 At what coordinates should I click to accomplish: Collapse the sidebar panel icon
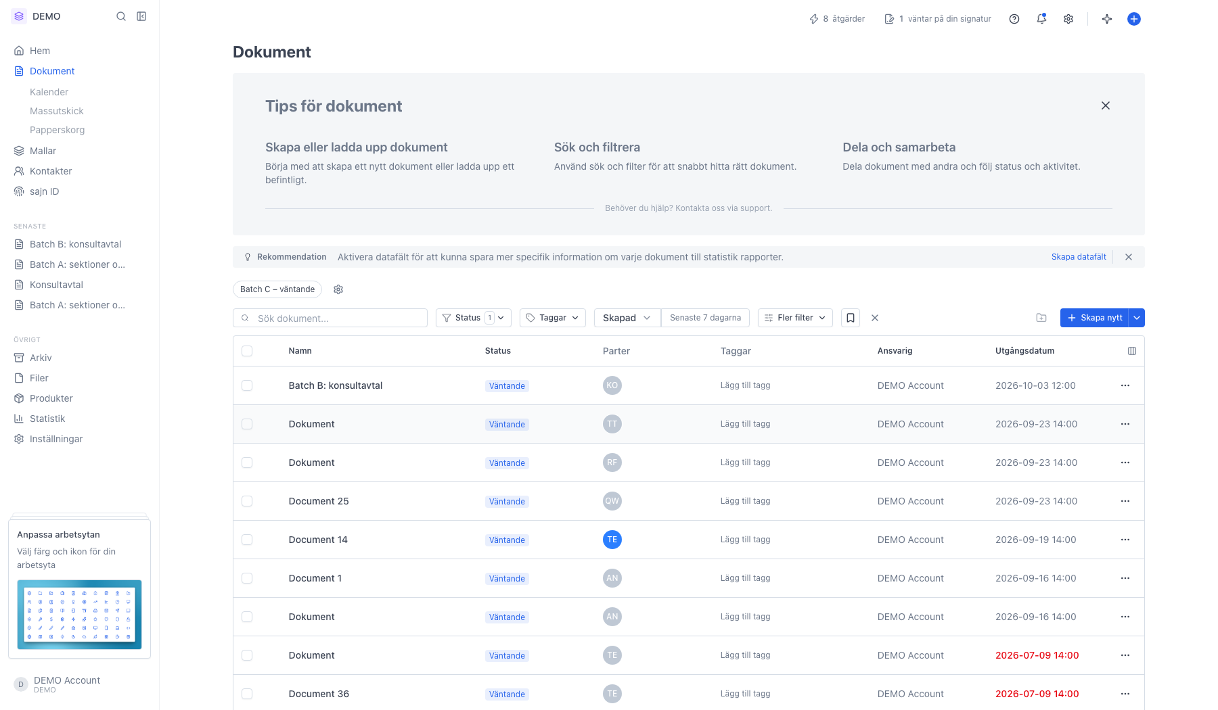tap(141, 16)
